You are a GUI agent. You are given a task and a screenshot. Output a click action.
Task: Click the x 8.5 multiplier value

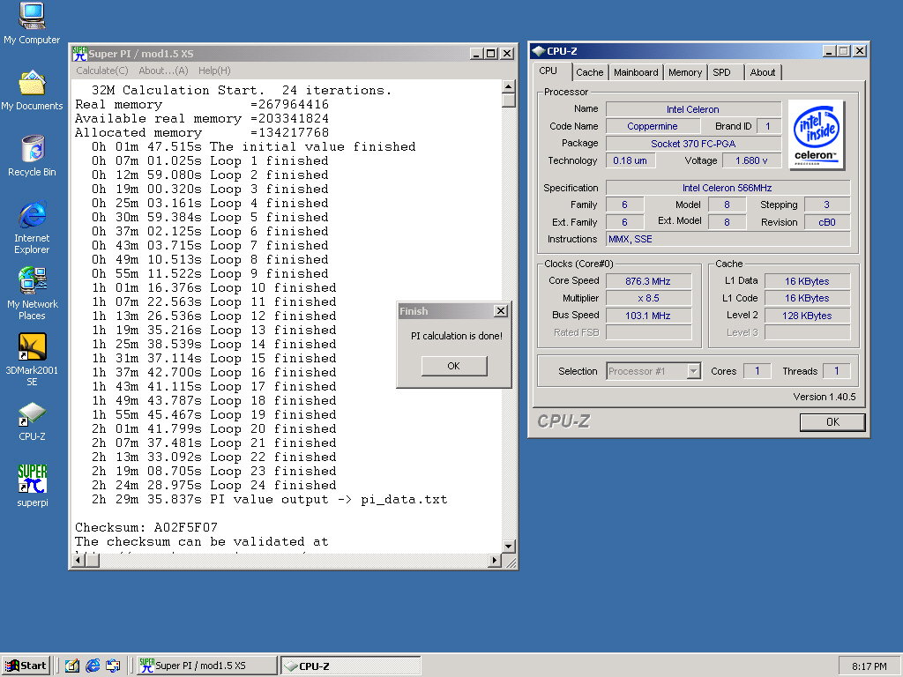click(x=648, y=298)
